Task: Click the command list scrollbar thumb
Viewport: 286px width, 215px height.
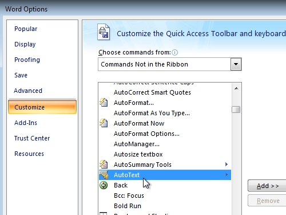Action: coord(236,110)
